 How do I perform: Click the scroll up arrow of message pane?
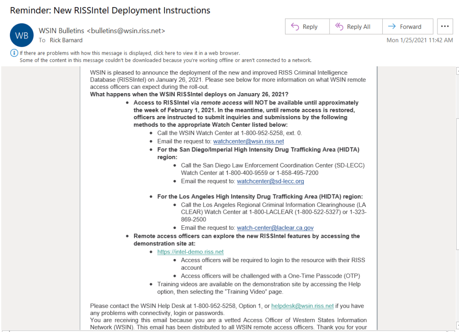tap(457, 71)
